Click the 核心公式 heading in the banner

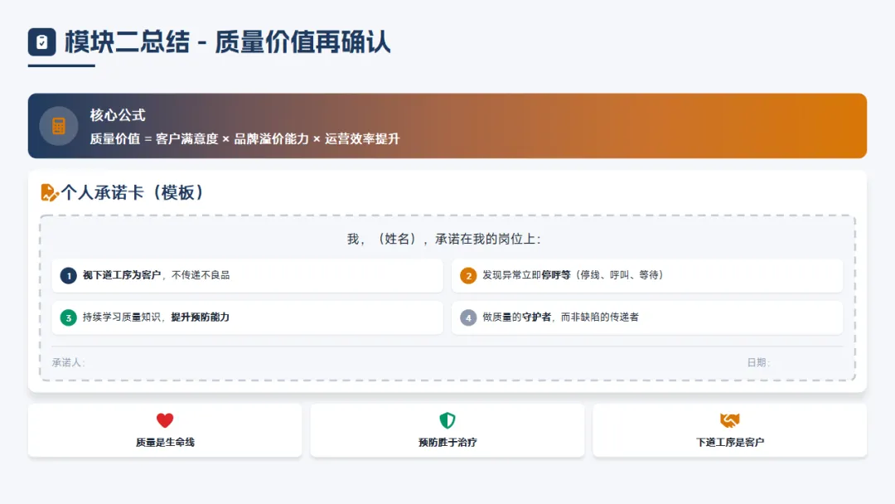(118, 115)
